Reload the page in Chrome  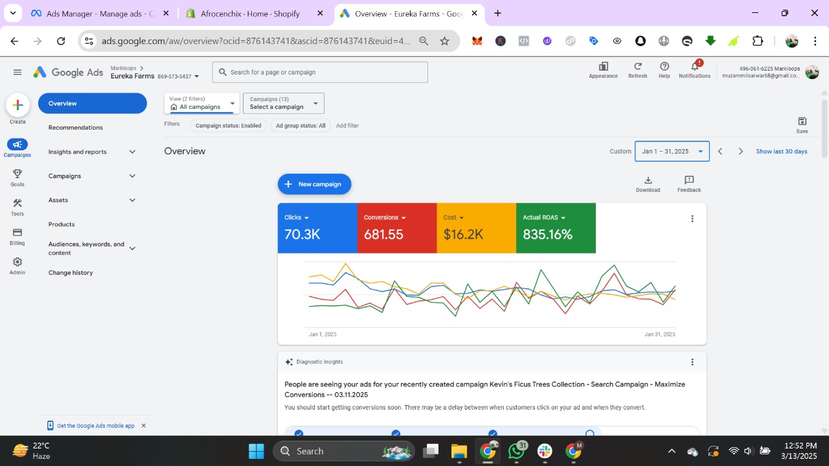(61, 41)
